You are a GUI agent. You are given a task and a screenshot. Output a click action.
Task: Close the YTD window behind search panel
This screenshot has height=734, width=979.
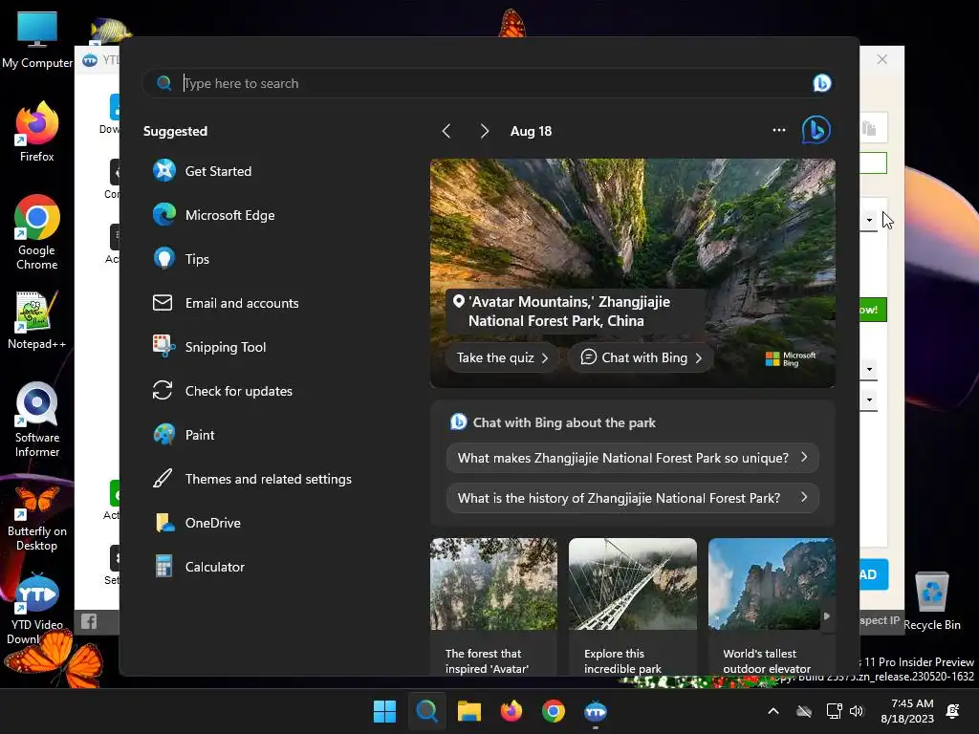881,59
